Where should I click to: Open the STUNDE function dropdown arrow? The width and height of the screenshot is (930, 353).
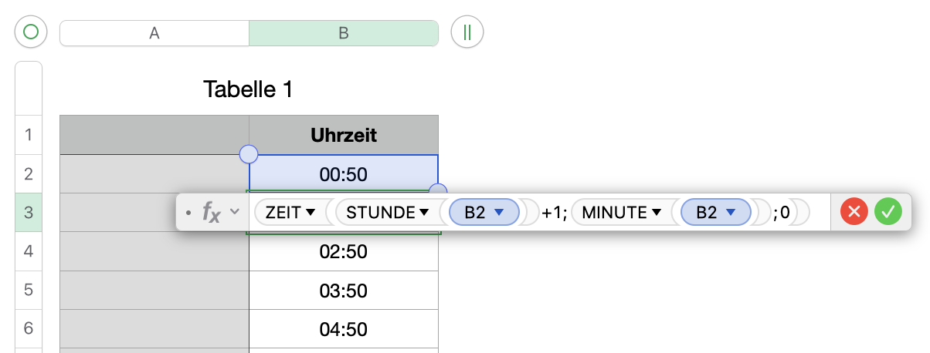[x=424, y=212]
